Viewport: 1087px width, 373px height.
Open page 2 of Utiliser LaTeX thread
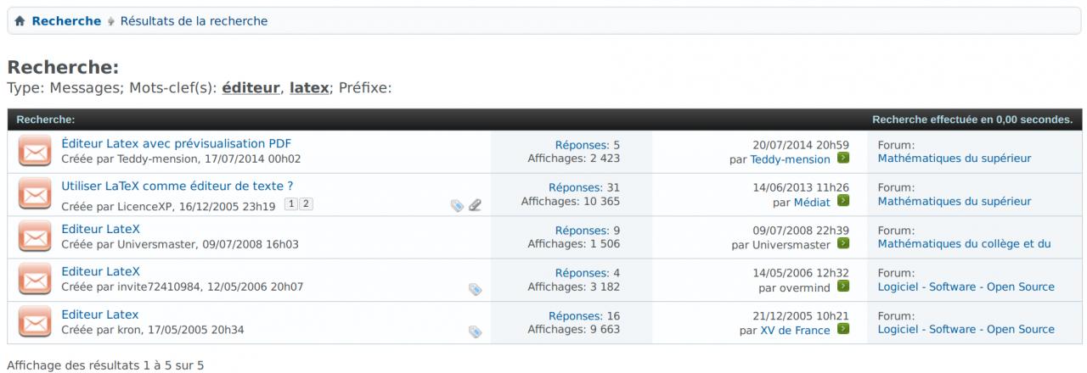click(x=307, y=204)
